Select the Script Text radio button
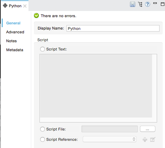The image size is (165, 148). (43, 49)
